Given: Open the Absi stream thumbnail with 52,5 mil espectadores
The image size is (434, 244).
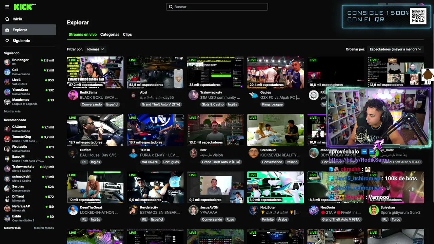Looking at the screenshot, I should pyautogui.click(x=155, y=73).
